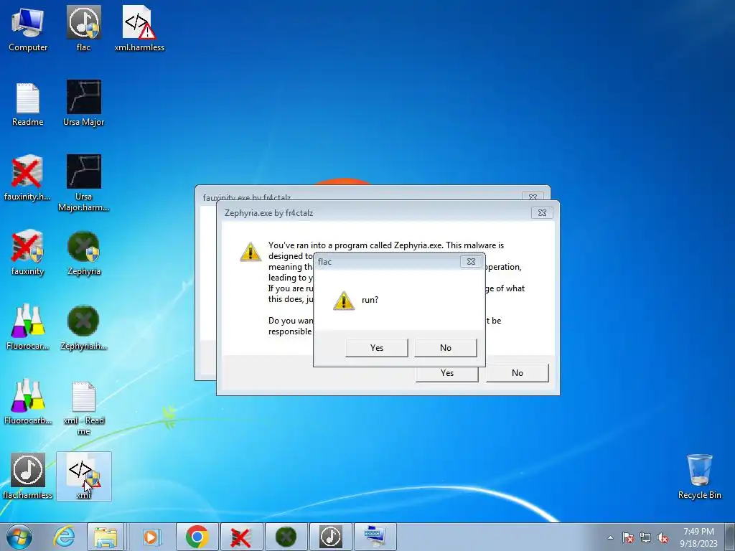Click No in the flac run dialog

tap(445, 348)
